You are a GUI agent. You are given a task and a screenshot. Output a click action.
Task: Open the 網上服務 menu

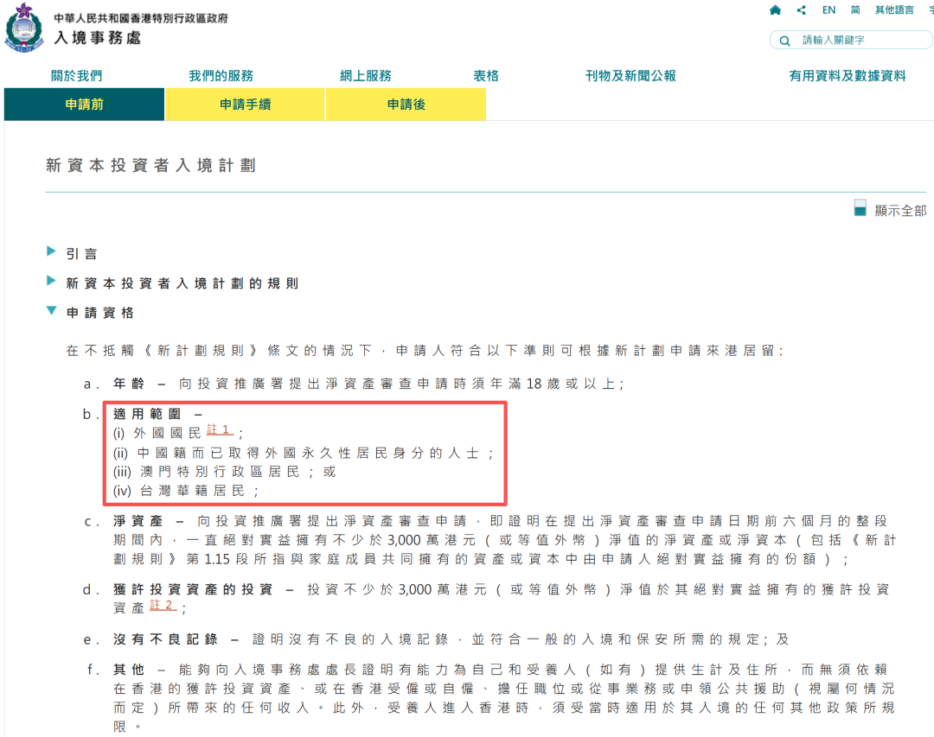(365, 76)
